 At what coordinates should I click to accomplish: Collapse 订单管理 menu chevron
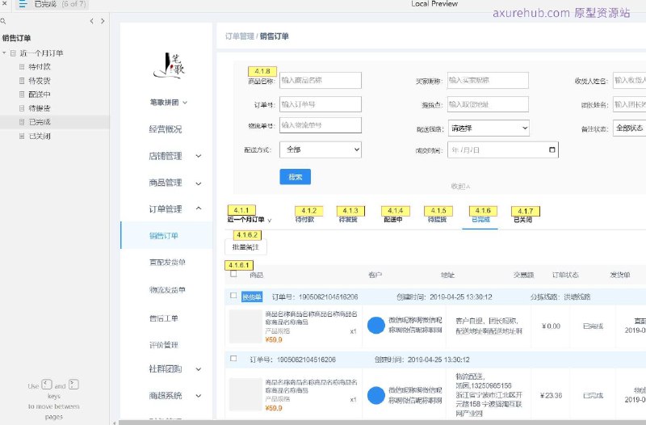199,208
